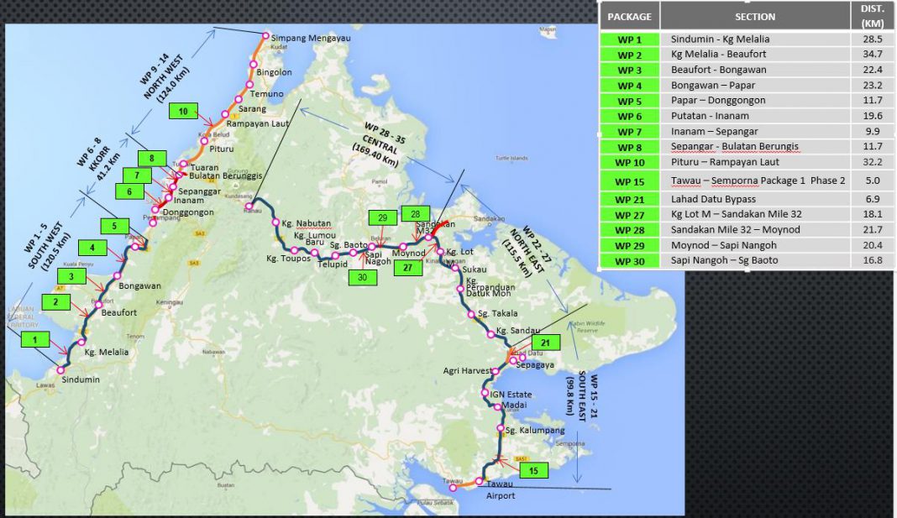Select the green box numbered 29 on map

point(382,218)
